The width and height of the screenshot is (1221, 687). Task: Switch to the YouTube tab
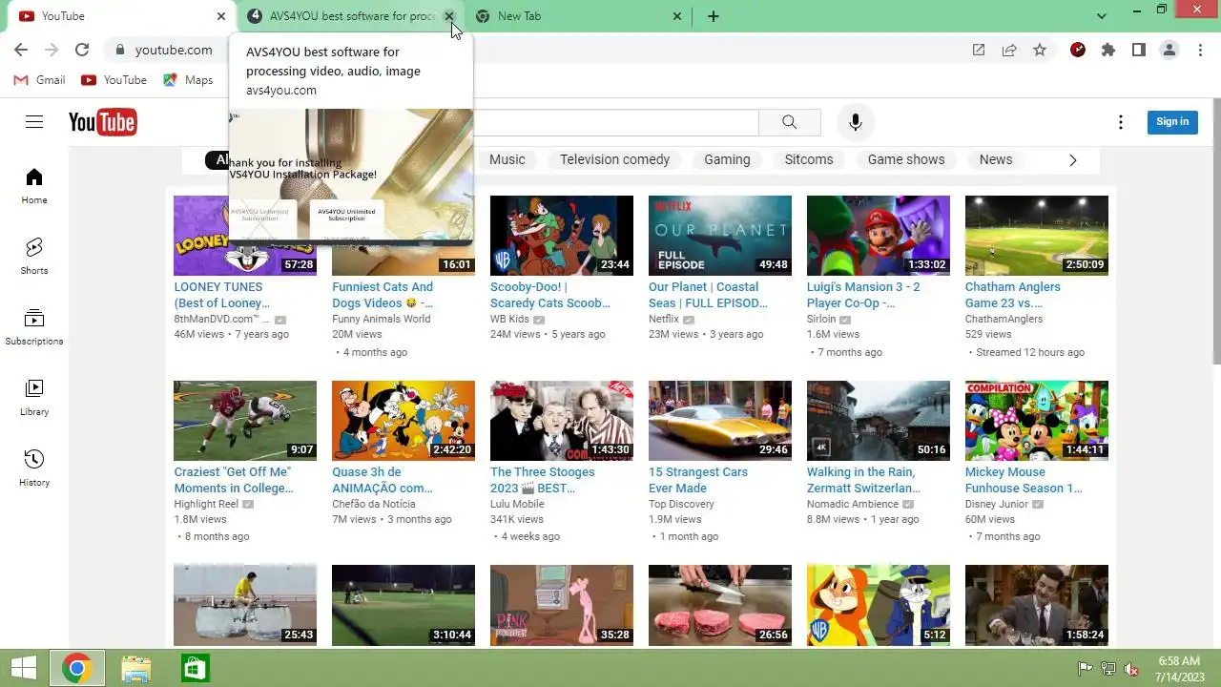(122, 16)
